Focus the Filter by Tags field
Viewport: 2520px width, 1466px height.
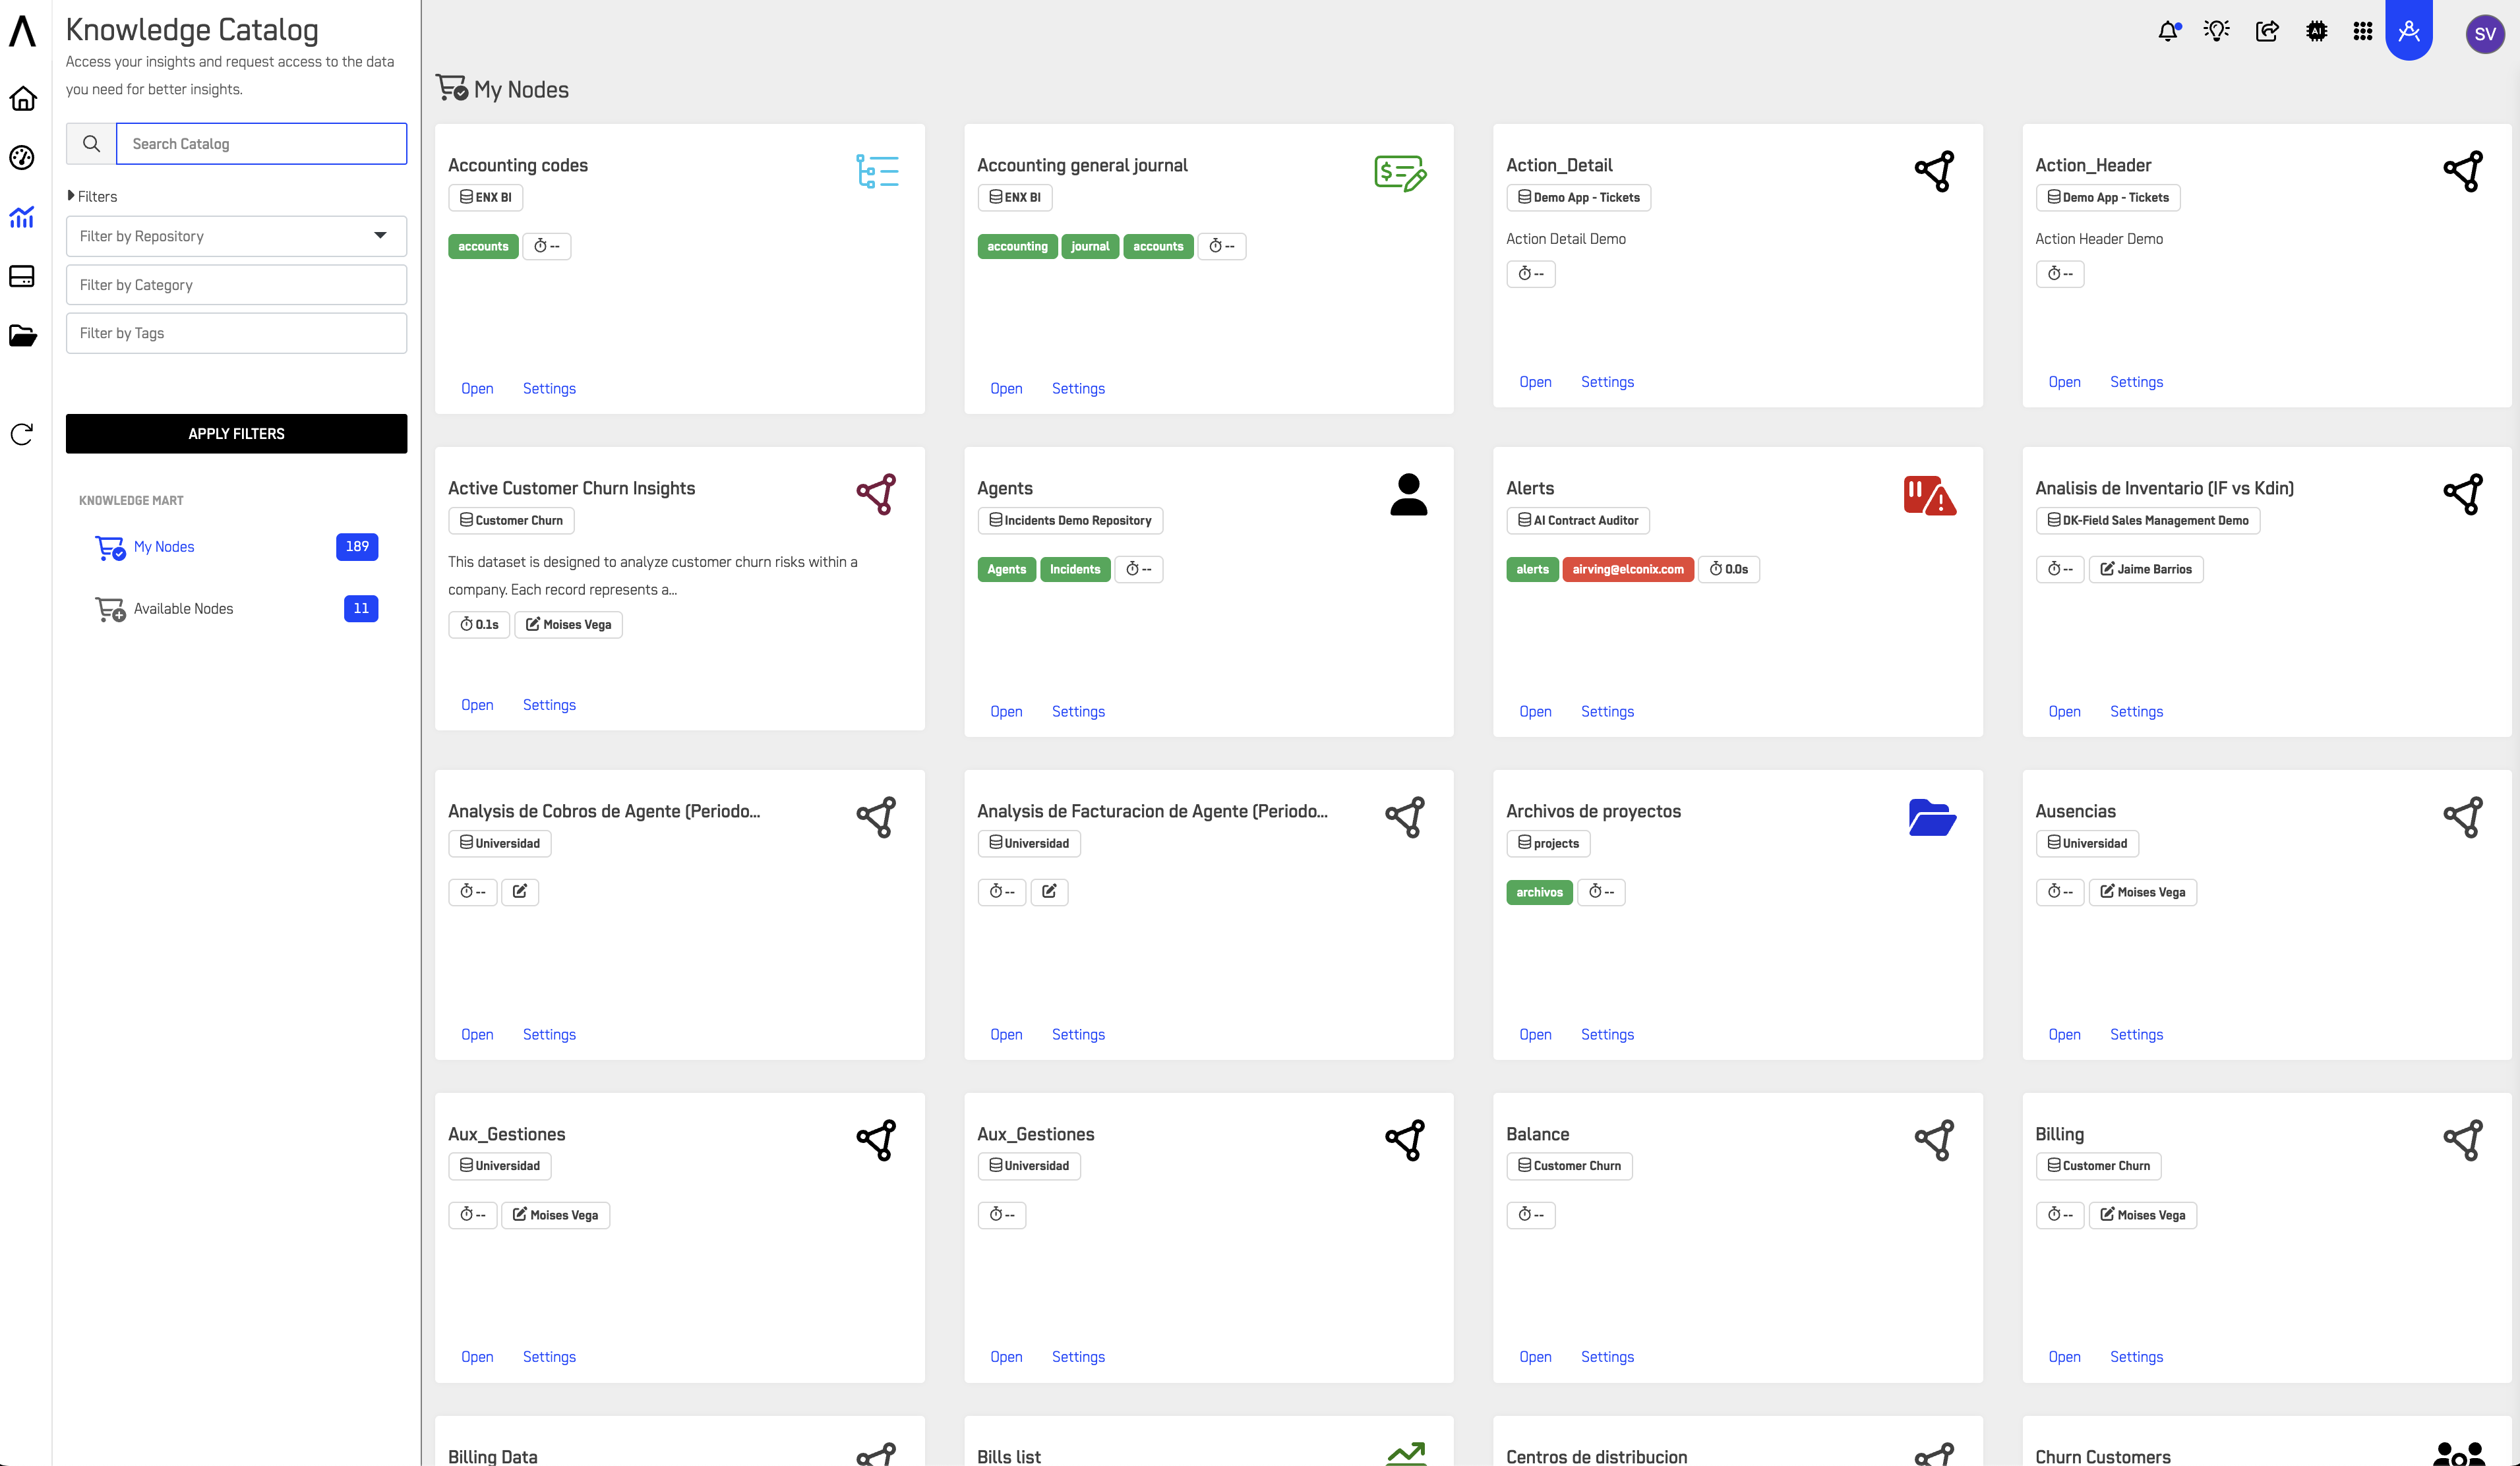point(236,333)
